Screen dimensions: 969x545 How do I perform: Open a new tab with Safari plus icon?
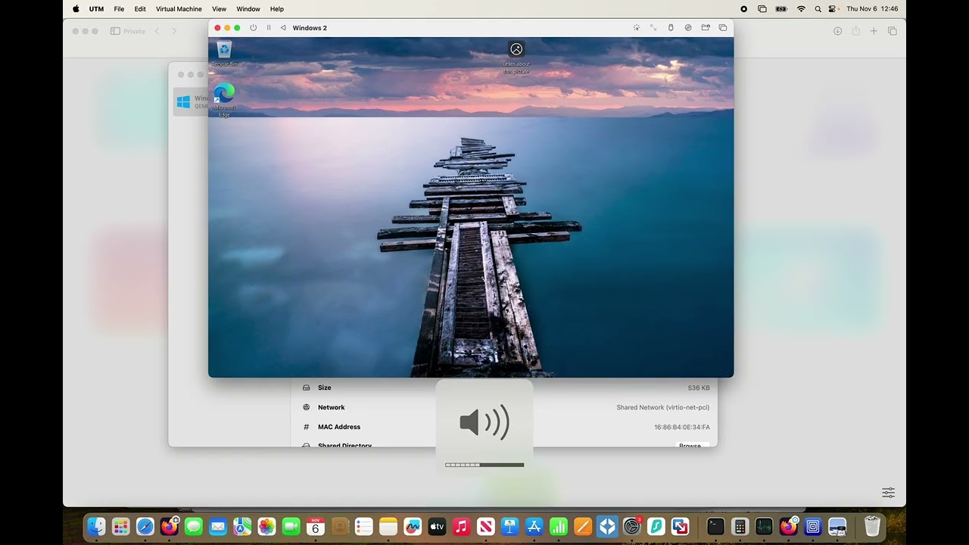874,31
